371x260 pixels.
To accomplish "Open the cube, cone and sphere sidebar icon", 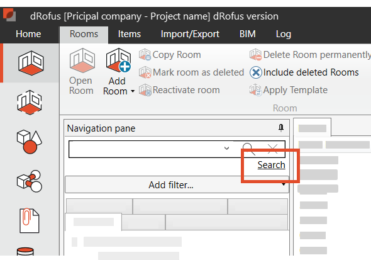I will point(30,142).
